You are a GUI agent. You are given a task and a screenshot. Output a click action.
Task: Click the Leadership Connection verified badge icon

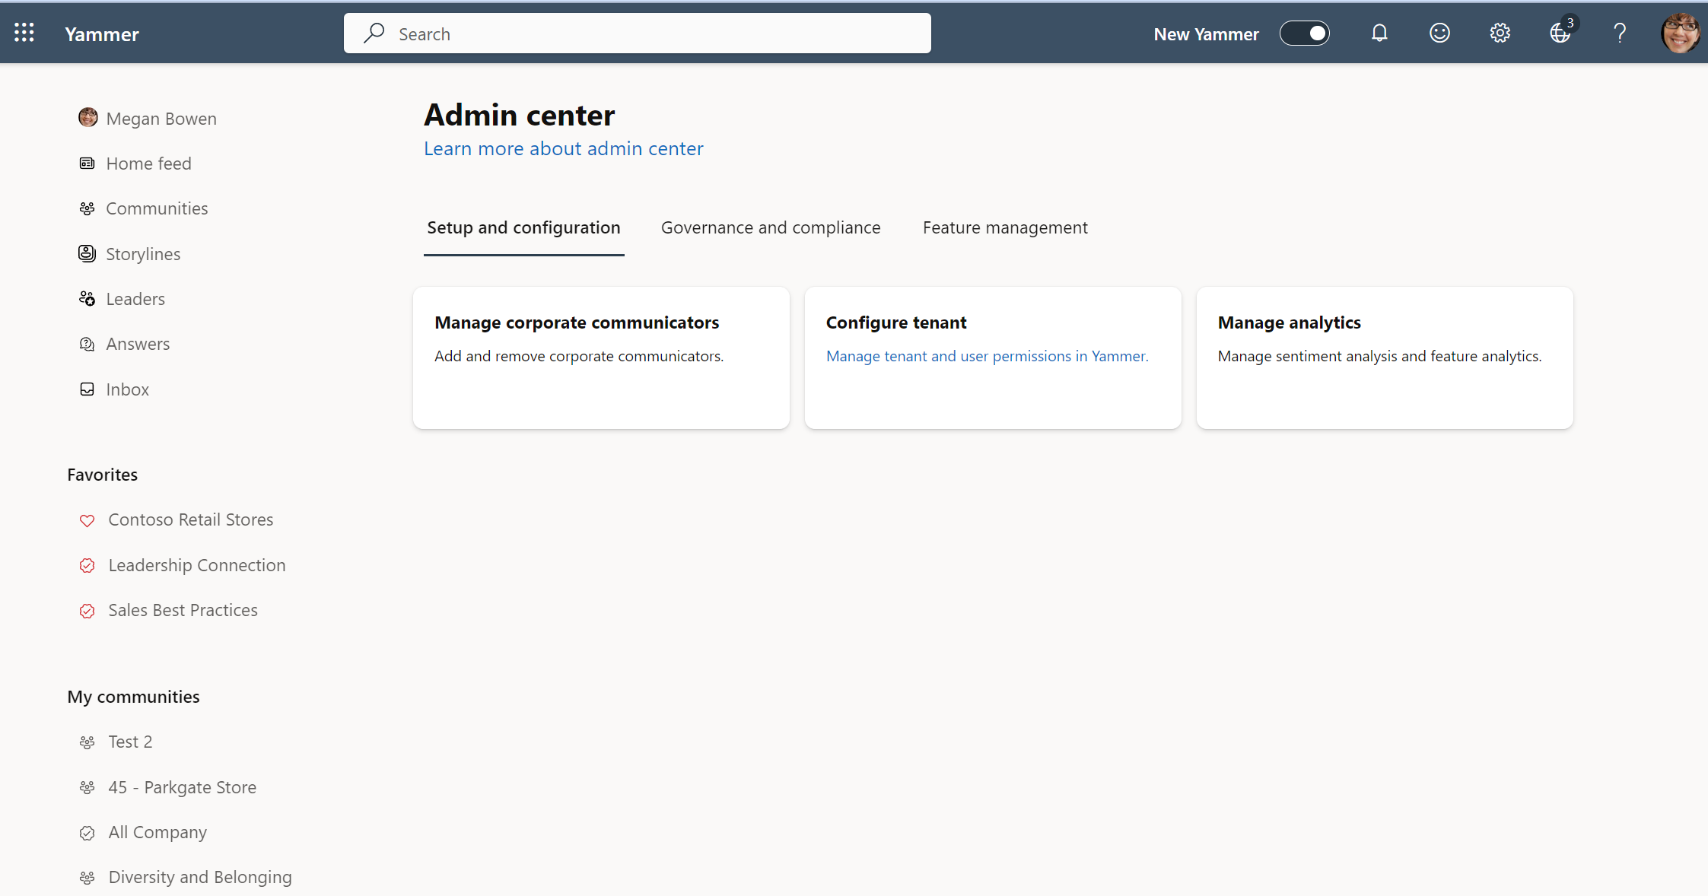pos(87,565)
